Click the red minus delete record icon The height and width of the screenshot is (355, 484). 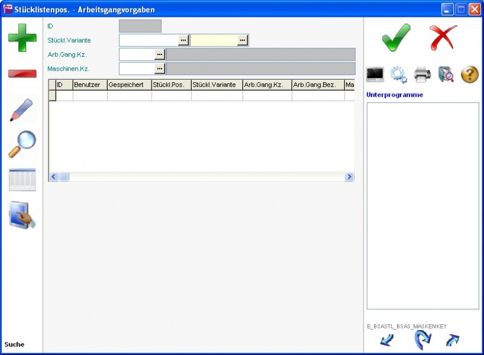pos(22,74)
